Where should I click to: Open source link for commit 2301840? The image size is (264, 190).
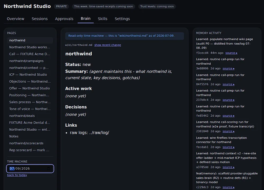pos(228,131)
